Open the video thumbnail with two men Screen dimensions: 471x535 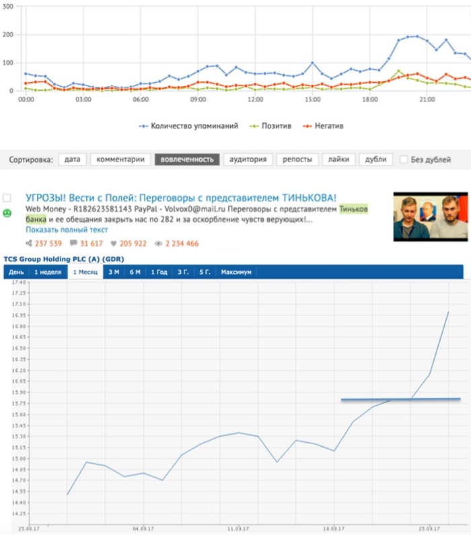click(431, 216)
